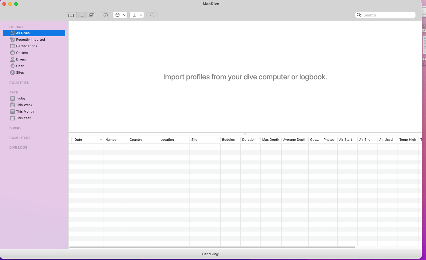
Task: Sort by Date column header
Action: click(x=78, y=140)
